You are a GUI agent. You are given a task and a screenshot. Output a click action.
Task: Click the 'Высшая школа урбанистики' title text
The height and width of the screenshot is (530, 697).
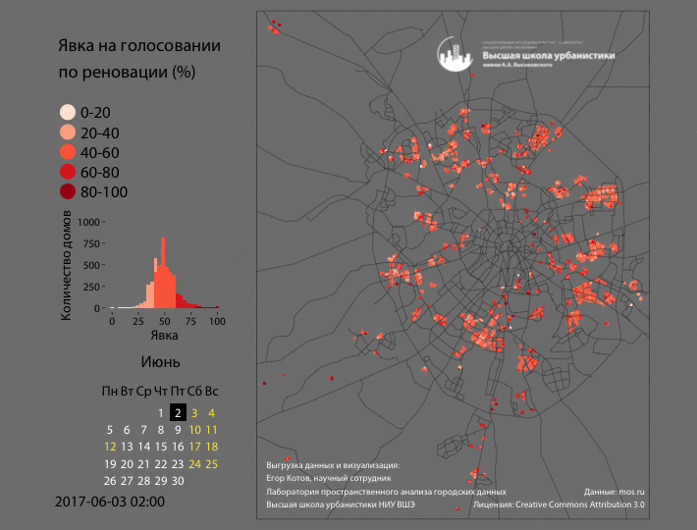(549, 56)
